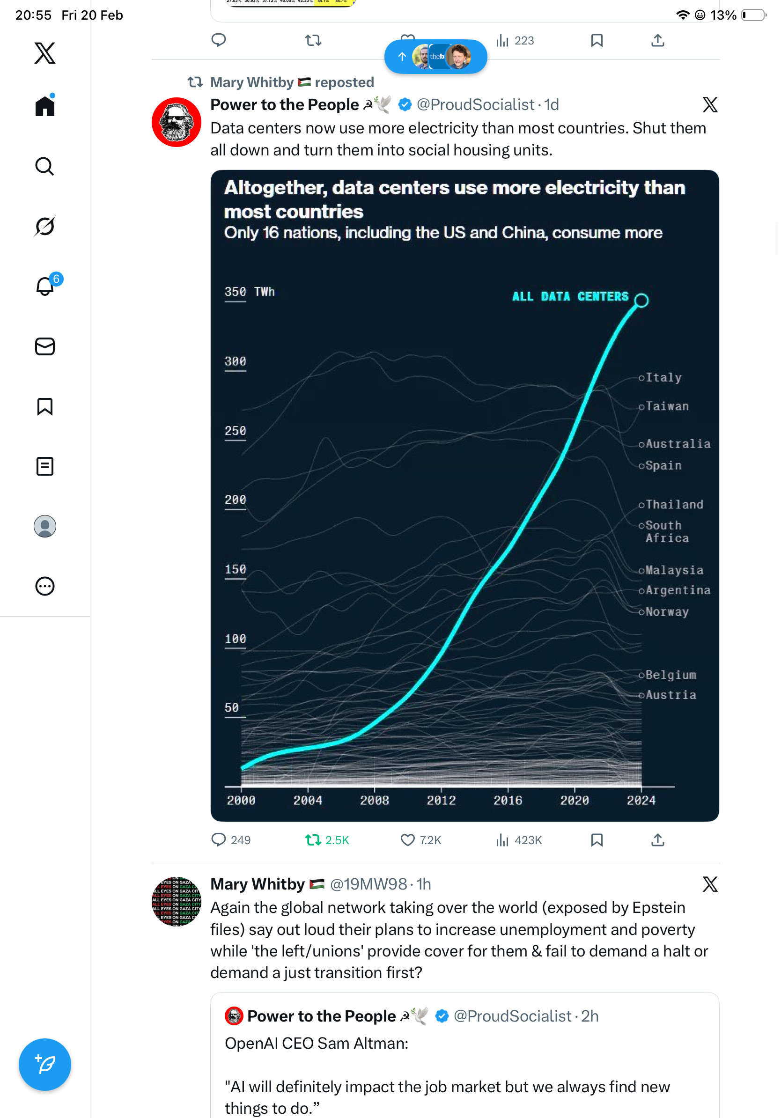The image size is (781, 1118).
Task: Open Grok actions on Power to the People post
Action: click(709, 105)
